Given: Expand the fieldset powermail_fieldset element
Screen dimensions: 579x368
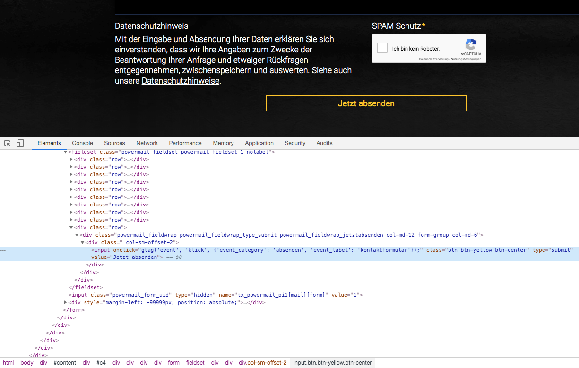Looking at the screenshot, I should click(66, 152).
